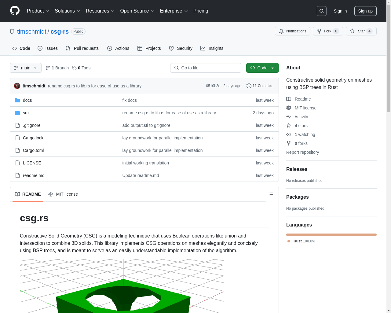Switch to the Actions tab
Viewport: 391px width, 313px height.
[118, 48]
